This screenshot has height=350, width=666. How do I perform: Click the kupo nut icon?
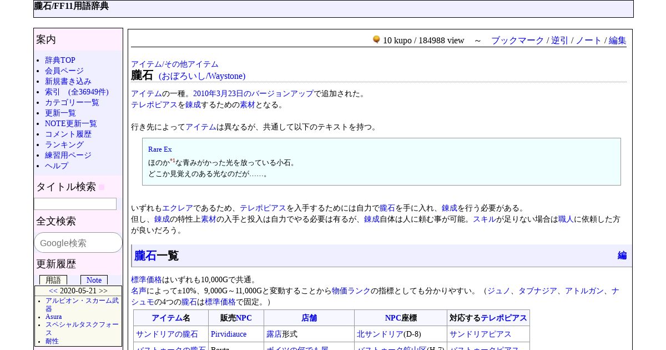(x=376, y=39)
